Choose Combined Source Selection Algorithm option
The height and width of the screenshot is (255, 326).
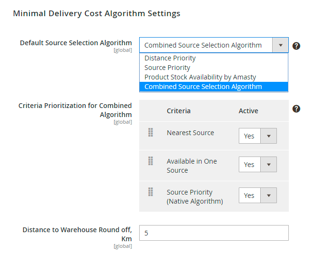pyautogui.click(x=203, y=87)
